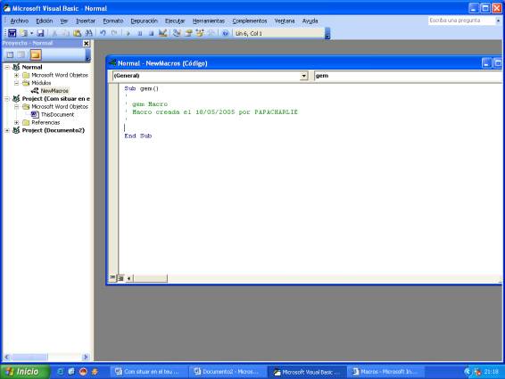Open the Insert object dropdown arrow
This screenshot has width=505, height=379.
tap(31, 33)
